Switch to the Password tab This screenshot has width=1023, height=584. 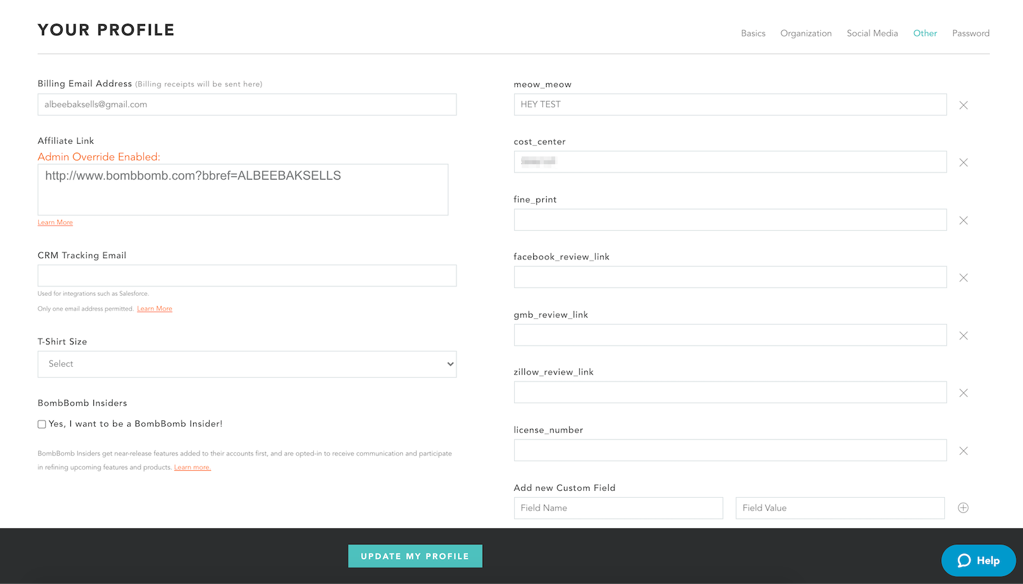[971, 33]
